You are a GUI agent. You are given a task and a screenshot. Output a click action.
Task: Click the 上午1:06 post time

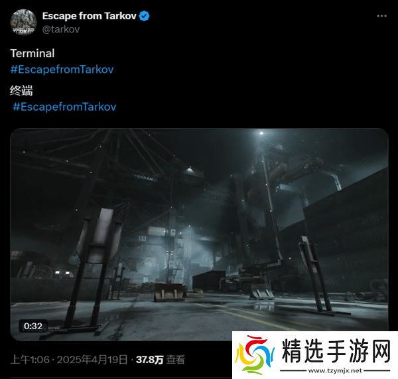(x=30, y=360)
